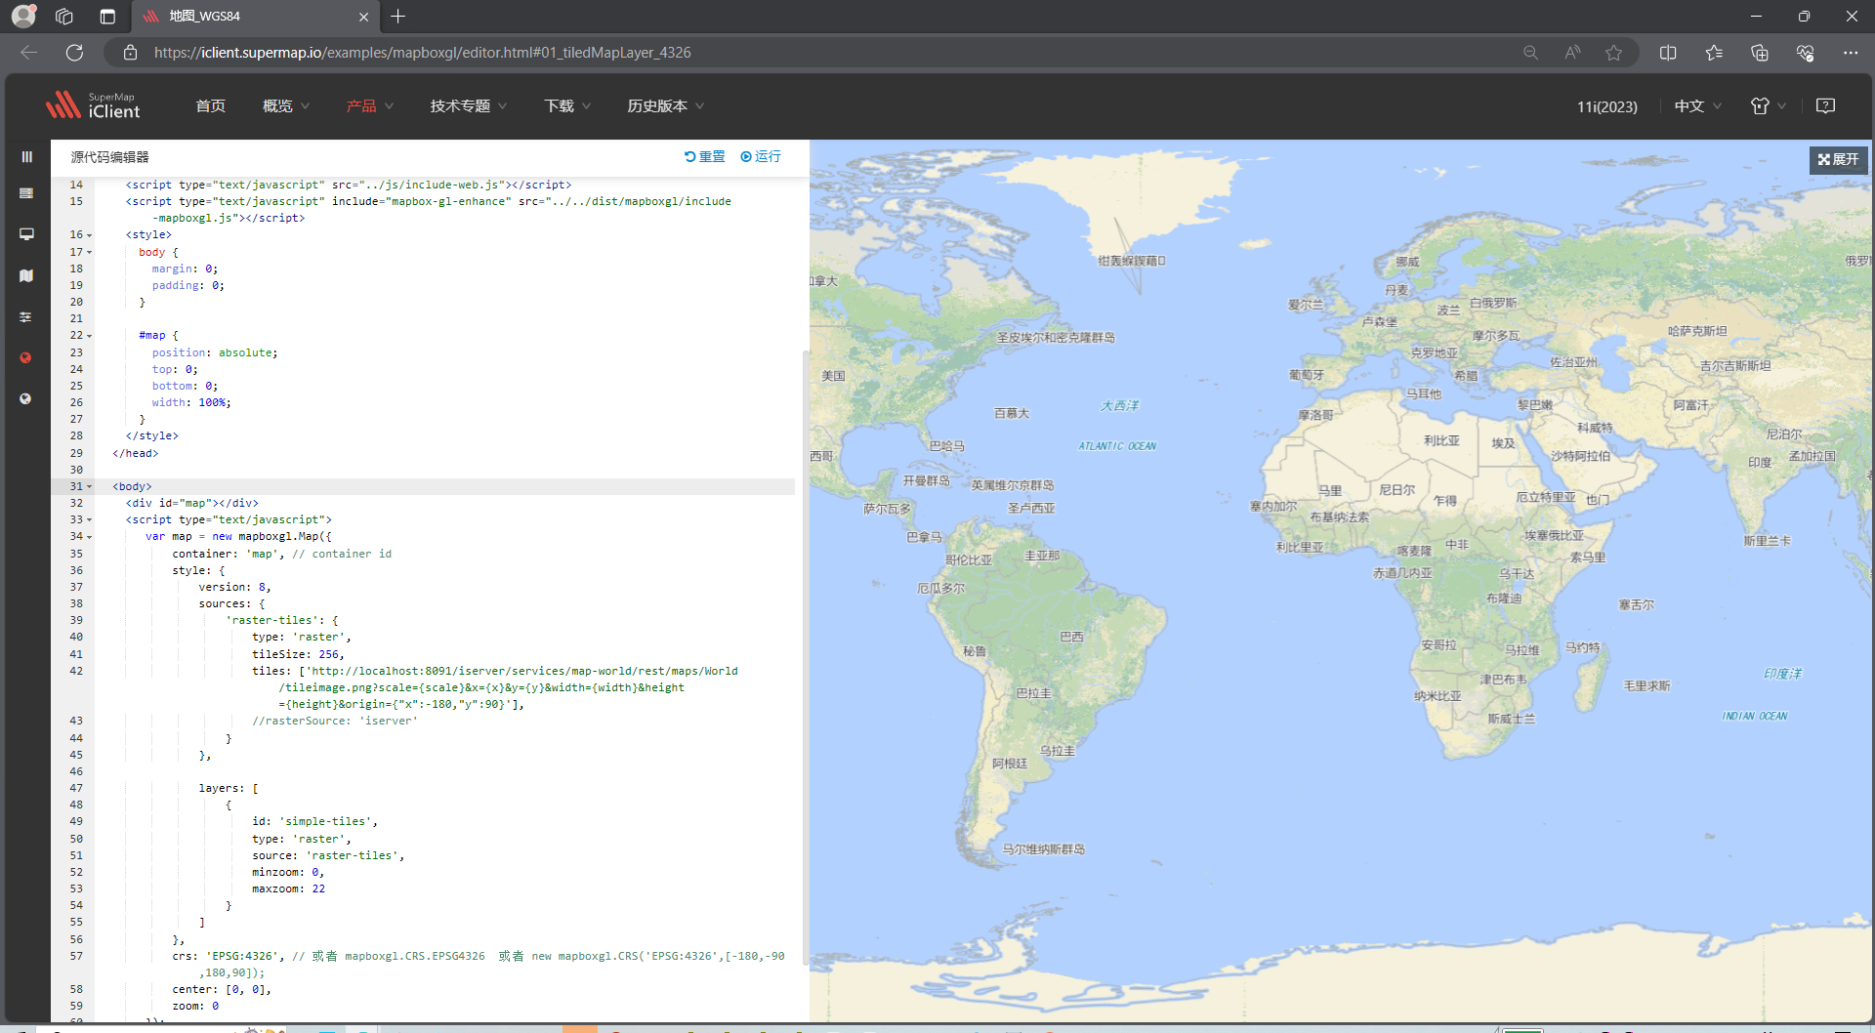Click the code editor vertical scrollbar
The width and height of the screenshot is (1875, 1033).
point(805,657)
